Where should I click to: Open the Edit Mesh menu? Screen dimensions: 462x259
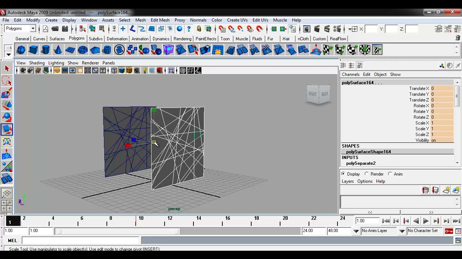160,20
